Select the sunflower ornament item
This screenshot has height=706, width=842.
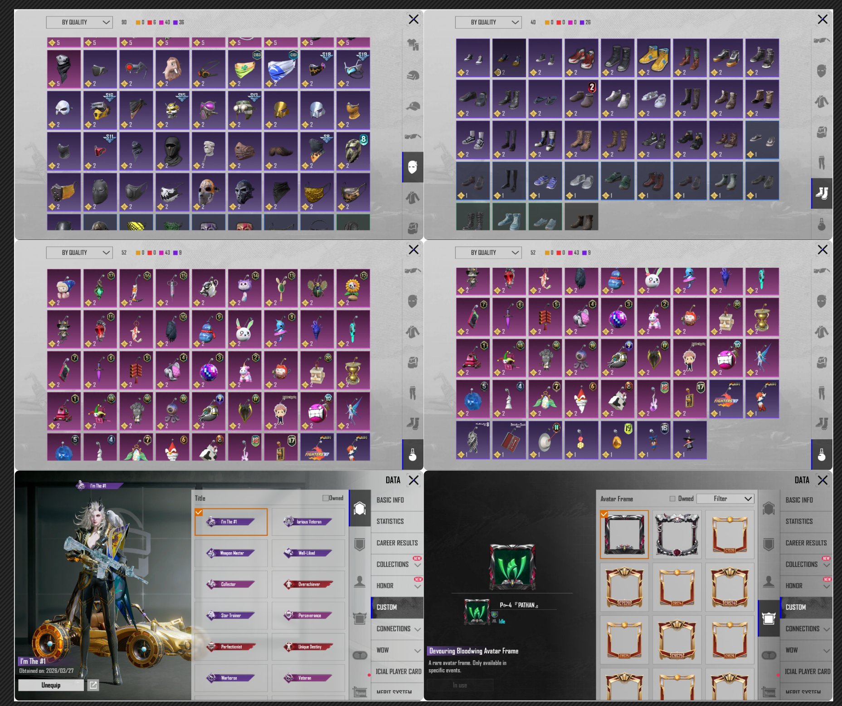click(353, 288)
